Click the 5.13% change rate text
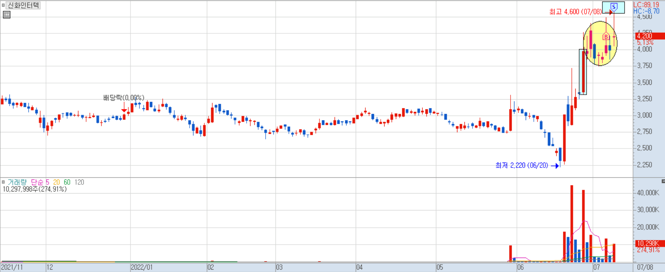665x272 pixels. pos(645,42)
